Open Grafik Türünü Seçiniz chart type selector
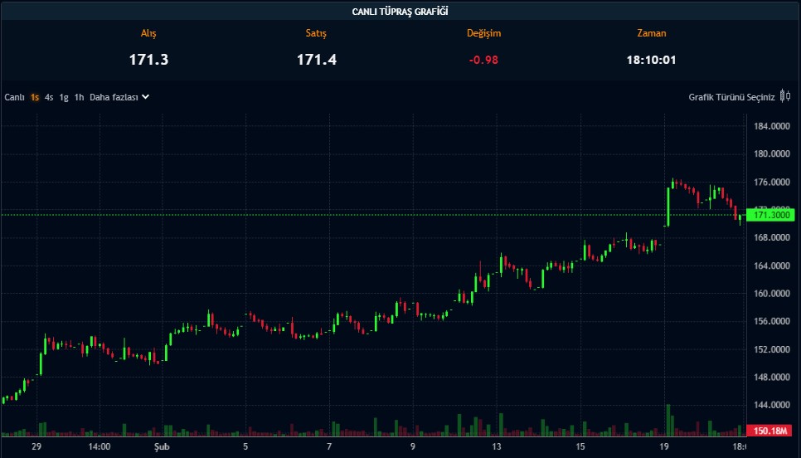Viewport: 801px width, 458px height. tap(731, 97)
